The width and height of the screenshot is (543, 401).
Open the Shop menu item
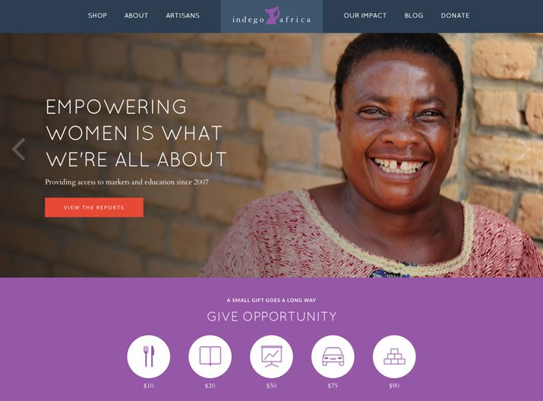[x=97, y=16]
